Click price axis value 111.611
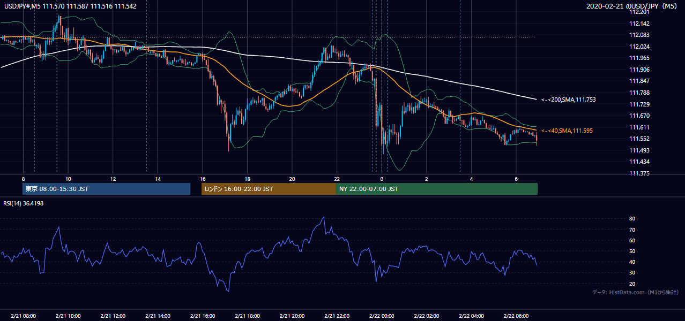The image size is (685, 321). tap(638, 127)
